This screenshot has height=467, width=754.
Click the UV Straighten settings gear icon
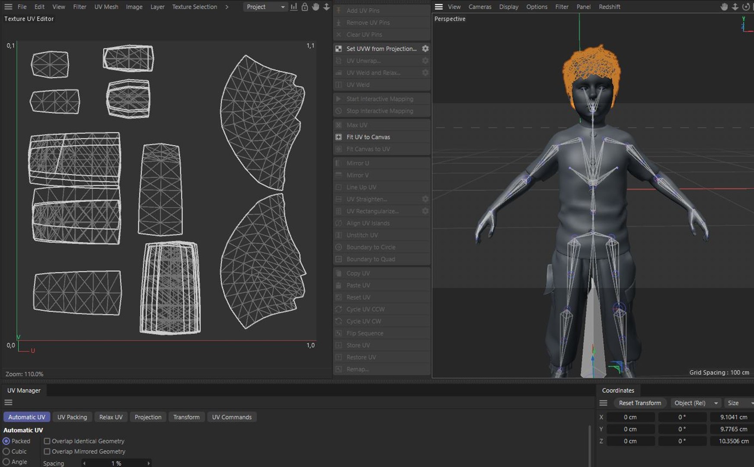click(x=425, y=199)
